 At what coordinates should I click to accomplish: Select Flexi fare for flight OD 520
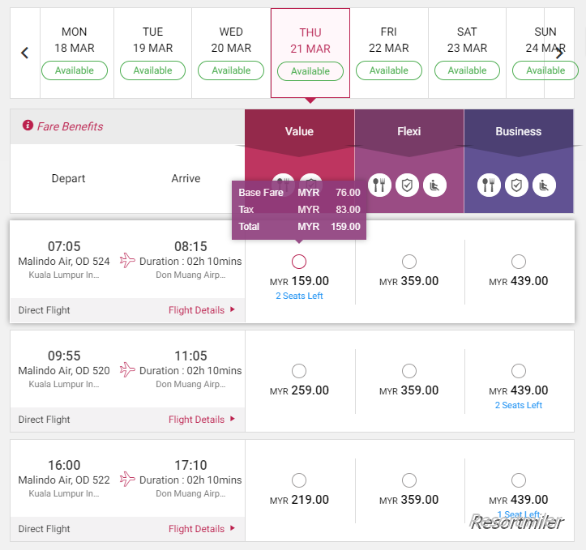tap(409, 371)
